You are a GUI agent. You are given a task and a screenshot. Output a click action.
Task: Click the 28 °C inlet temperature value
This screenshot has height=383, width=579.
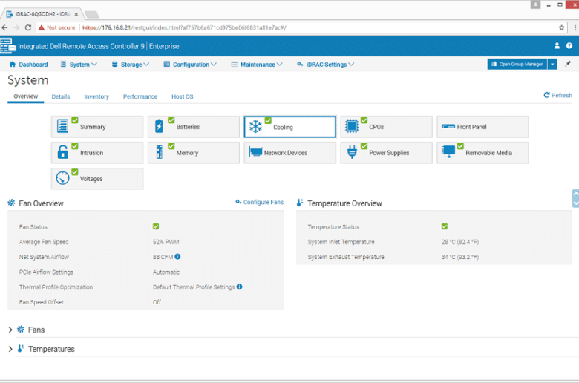click(460, 242)
